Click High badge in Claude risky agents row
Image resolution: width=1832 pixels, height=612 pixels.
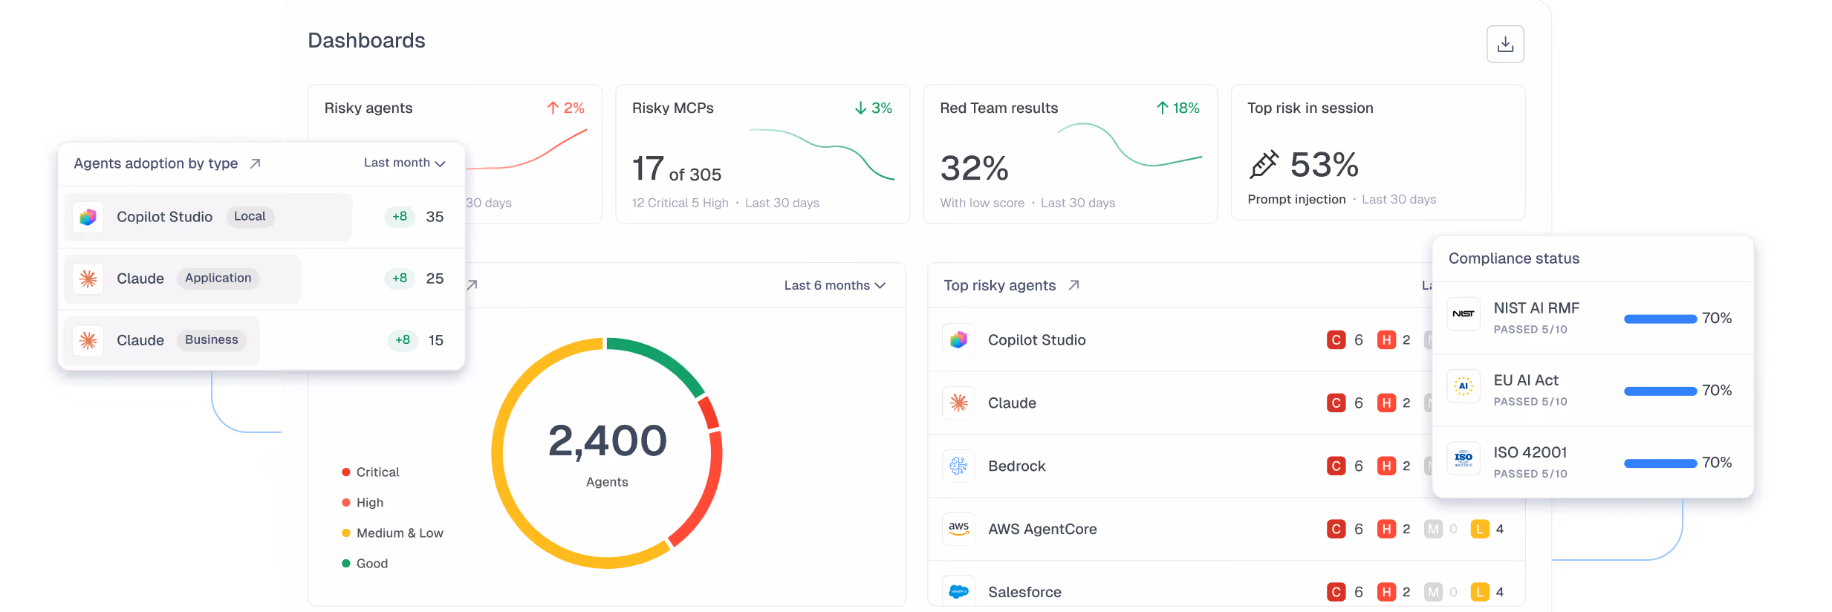(x=1386, y=403)
